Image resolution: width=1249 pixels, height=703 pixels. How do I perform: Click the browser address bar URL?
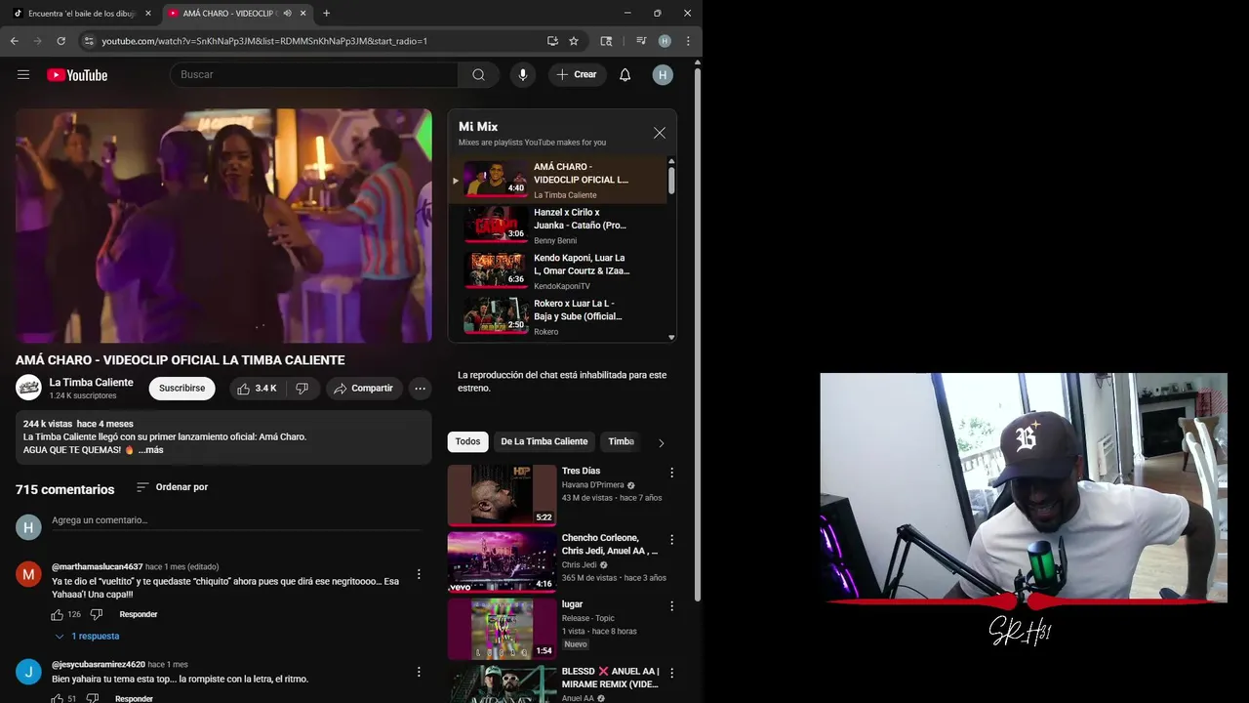pyautogui.click(x=264, y=41)
